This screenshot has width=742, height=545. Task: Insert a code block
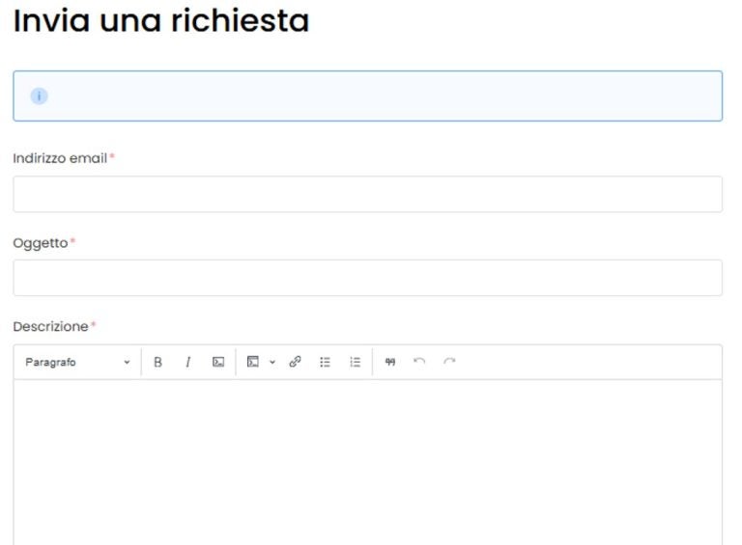coord(253,362)
